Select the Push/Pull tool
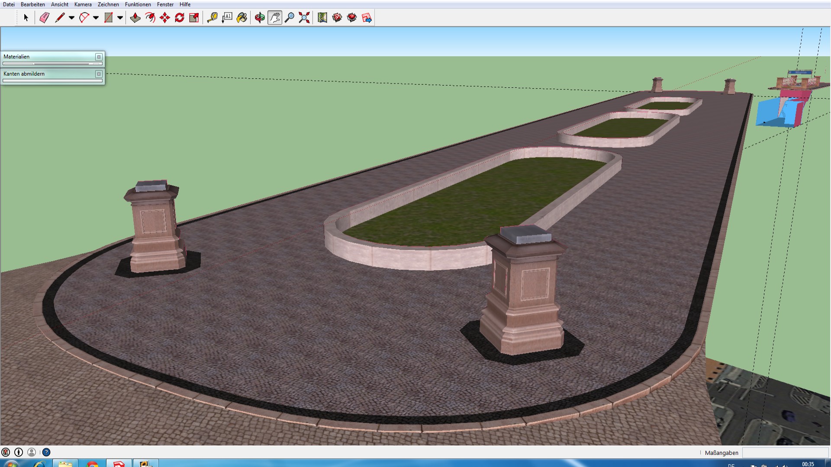Viewport: 831px width, 467px height. coord(135,18)
